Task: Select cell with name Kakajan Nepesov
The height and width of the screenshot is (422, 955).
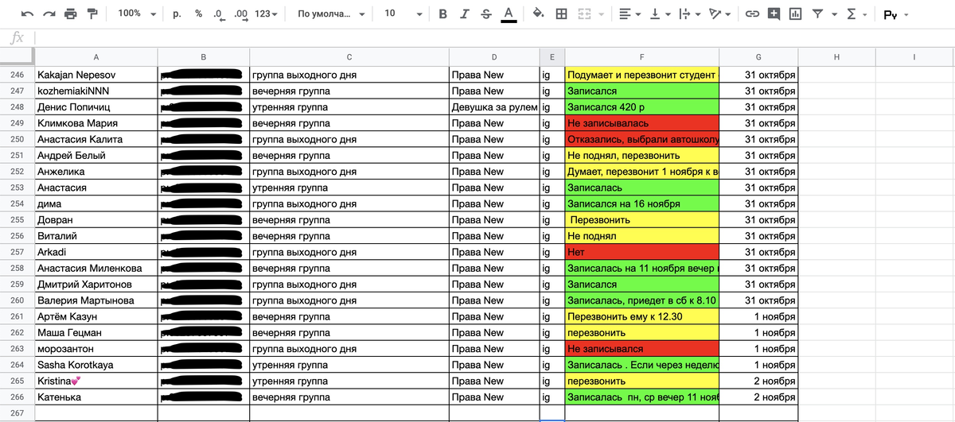Action: 96,75
